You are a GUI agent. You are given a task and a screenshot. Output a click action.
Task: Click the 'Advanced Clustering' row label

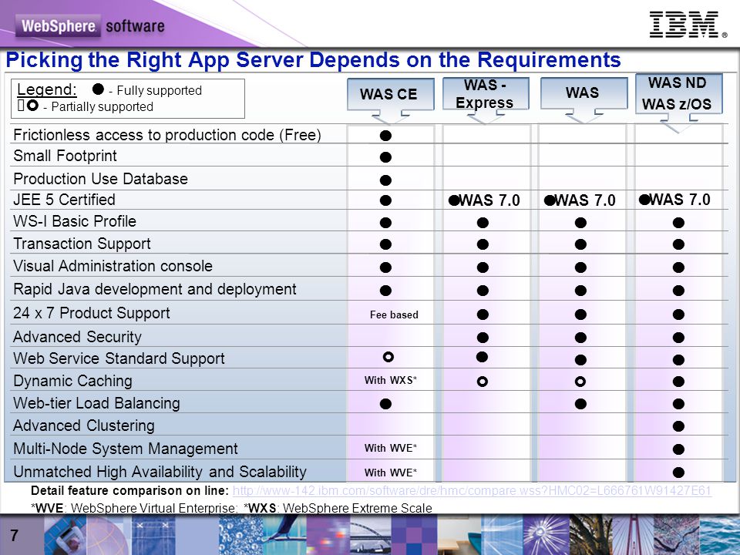[84, 425]
